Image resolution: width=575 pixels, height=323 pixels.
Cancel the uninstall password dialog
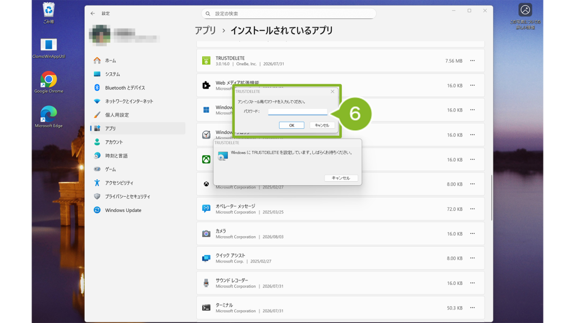(x=322, y=125)
